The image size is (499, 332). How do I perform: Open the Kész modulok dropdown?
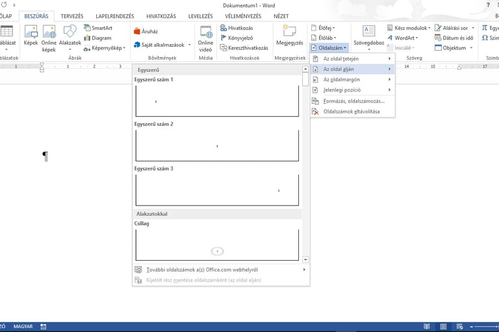tap(409, 28)
